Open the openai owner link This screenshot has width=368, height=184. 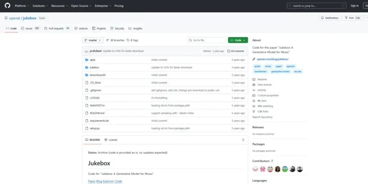point(14,18)
